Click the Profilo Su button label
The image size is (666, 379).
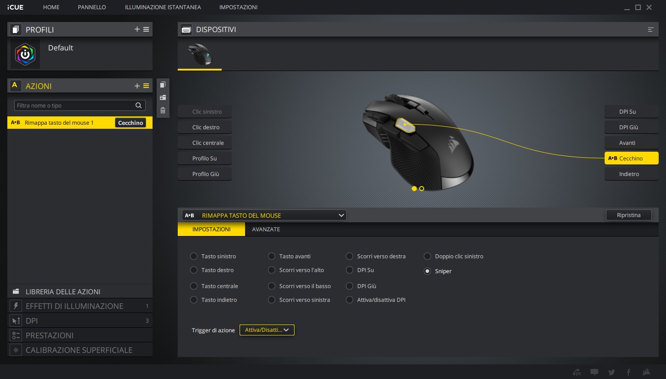pyautogui.click(x=205, y=159)
